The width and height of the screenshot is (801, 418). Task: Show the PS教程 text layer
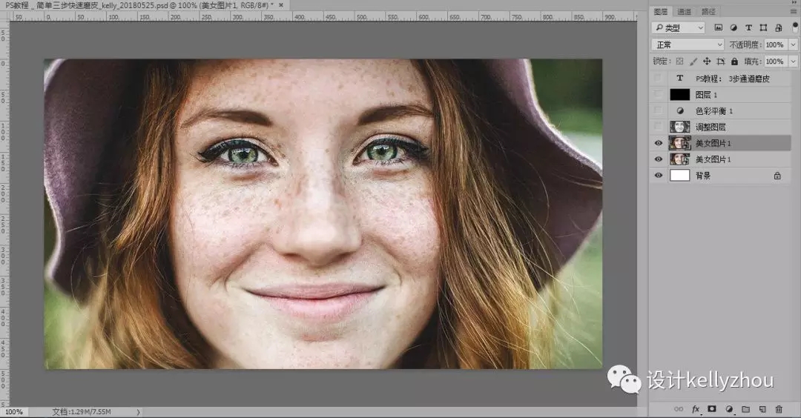(x=658, y=78)
